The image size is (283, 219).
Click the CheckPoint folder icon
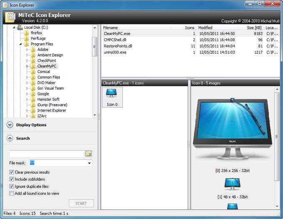click(x=33, y=61)
